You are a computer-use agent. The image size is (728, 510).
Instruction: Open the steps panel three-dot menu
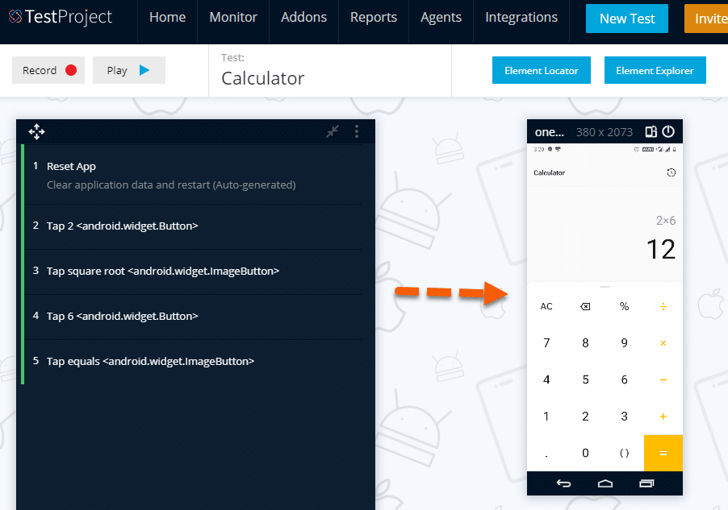click(357, 131)
